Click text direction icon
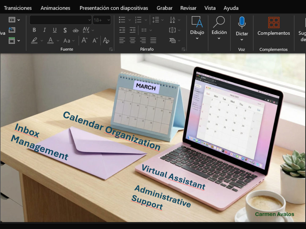The width and height of the screenshot is (306, 229). 173,20
